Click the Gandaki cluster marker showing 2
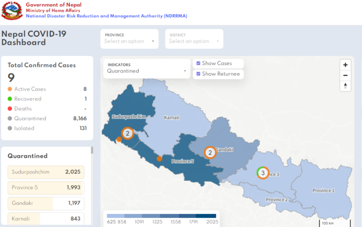The width and height of the screenshot is (362, 227). click(x=210, y=152)
